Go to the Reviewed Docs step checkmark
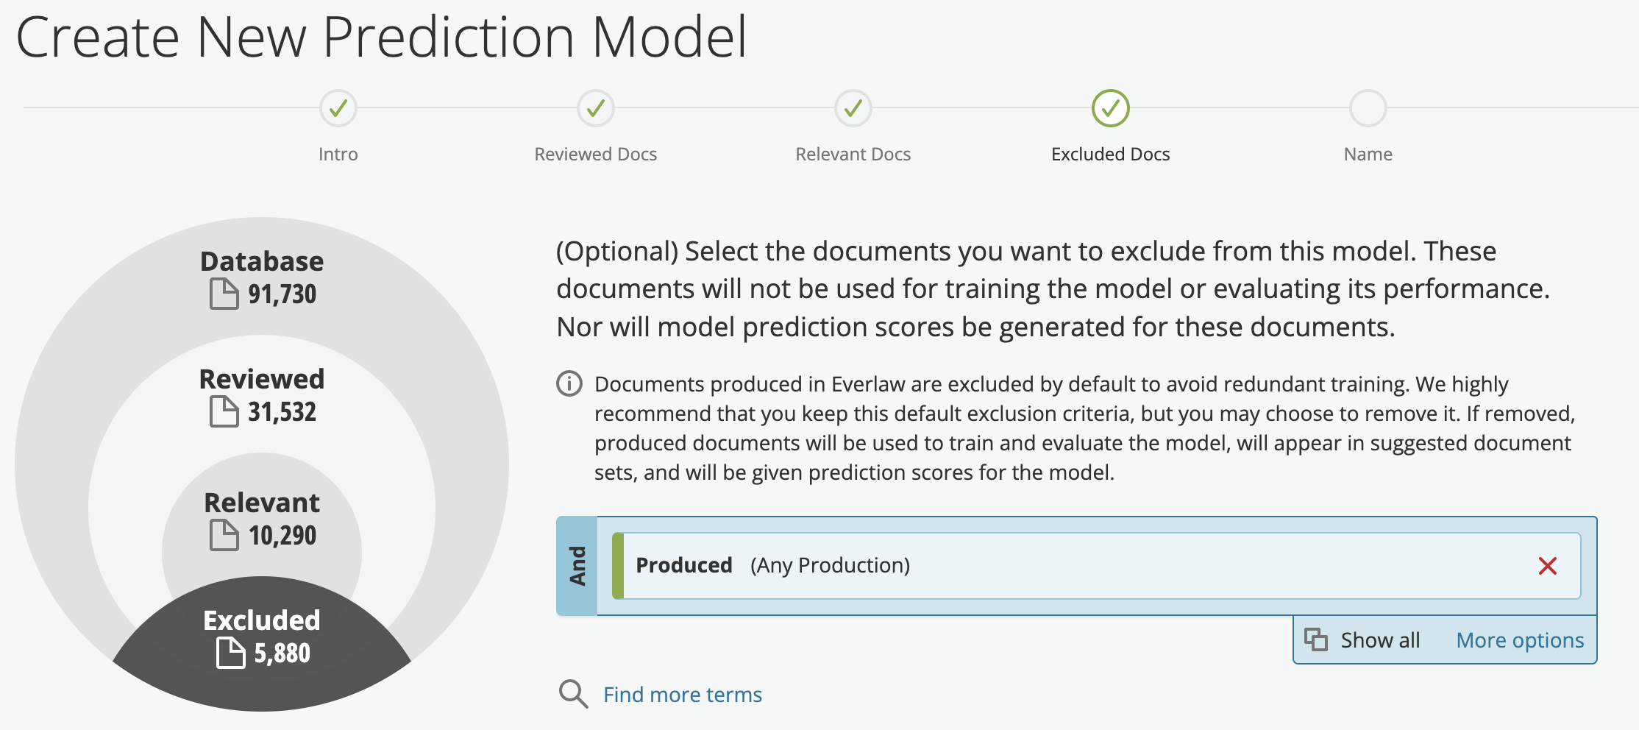The width and height of the screenshot is (1639, 730). click(596, 109)
